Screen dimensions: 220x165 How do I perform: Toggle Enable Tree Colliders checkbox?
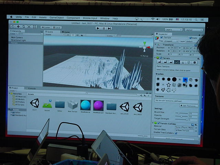pyautogui.click(x=176, y=133)
